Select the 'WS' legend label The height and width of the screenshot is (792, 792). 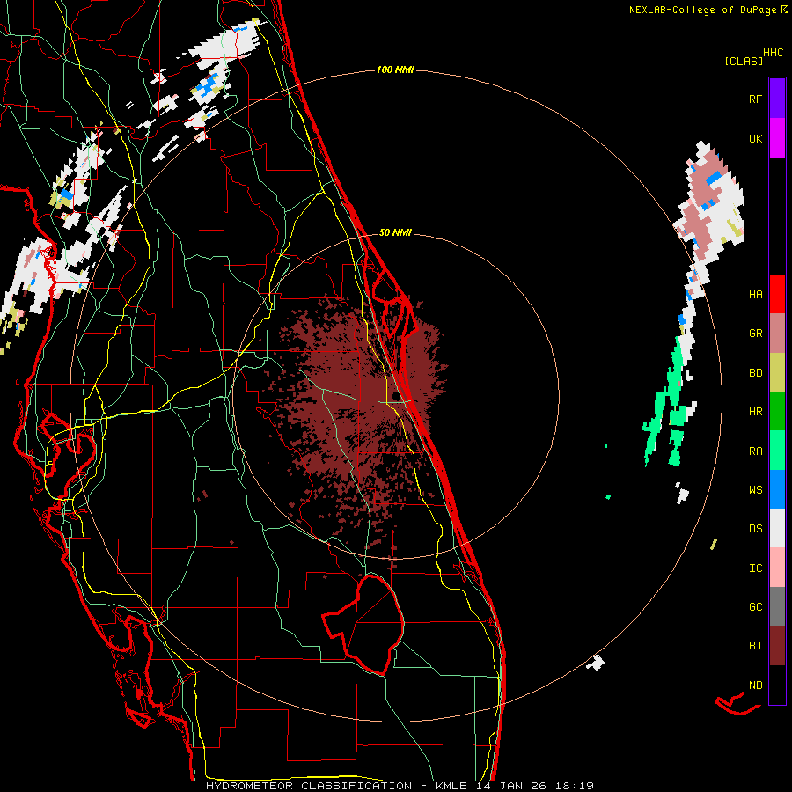click(755, 490)
